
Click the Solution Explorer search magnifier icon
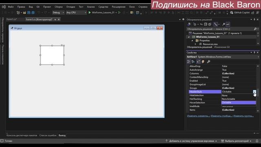[255, 29]
